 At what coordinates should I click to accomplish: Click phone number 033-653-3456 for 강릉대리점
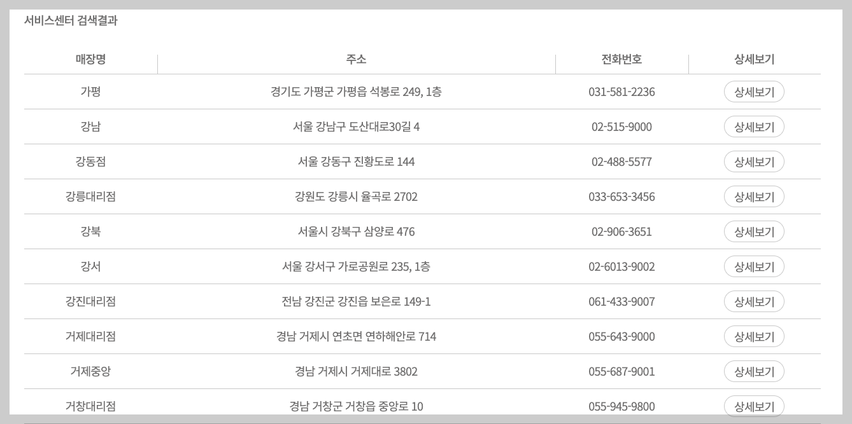pos(622,196)
